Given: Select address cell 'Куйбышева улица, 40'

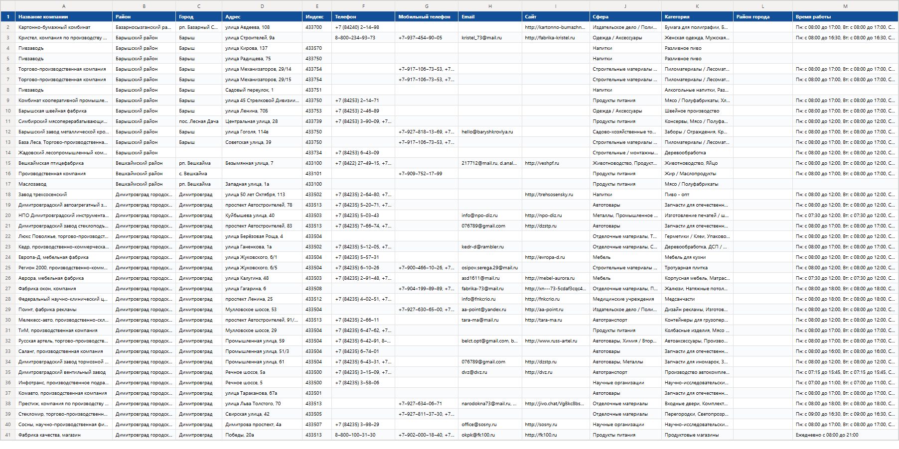Looking at the screenshot, I should [x=262, y=216].
